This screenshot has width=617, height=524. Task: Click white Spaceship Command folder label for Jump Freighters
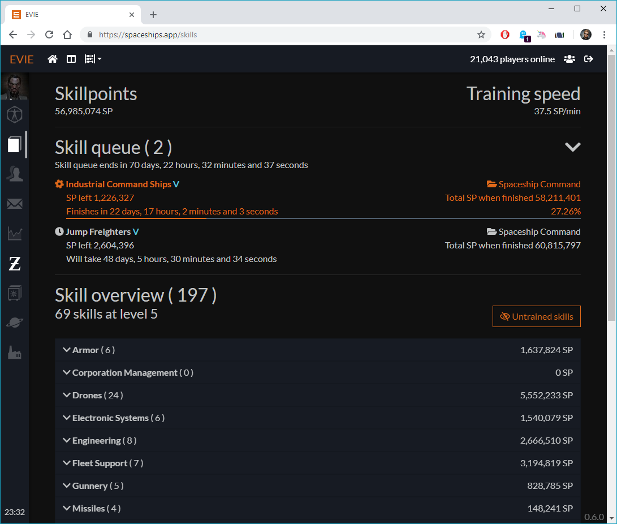tap(533, 232)
